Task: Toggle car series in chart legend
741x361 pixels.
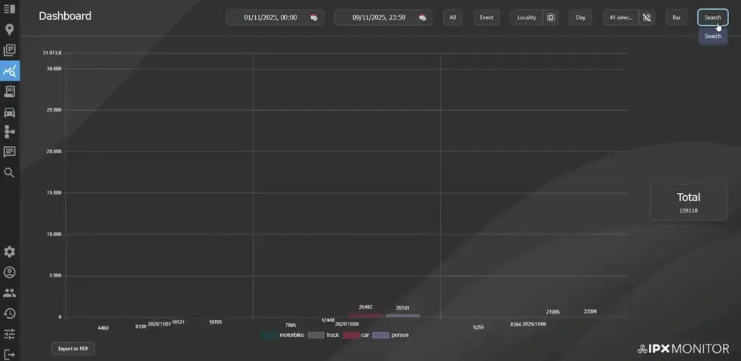Action: (356, 335)
